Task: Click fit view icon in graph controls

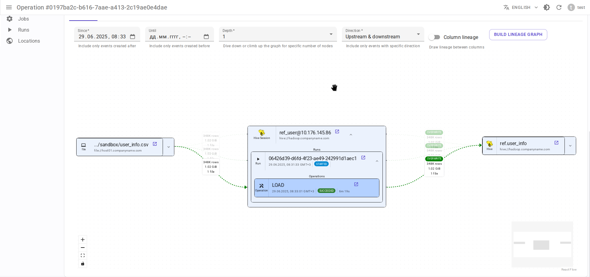Action: point(83,256)
